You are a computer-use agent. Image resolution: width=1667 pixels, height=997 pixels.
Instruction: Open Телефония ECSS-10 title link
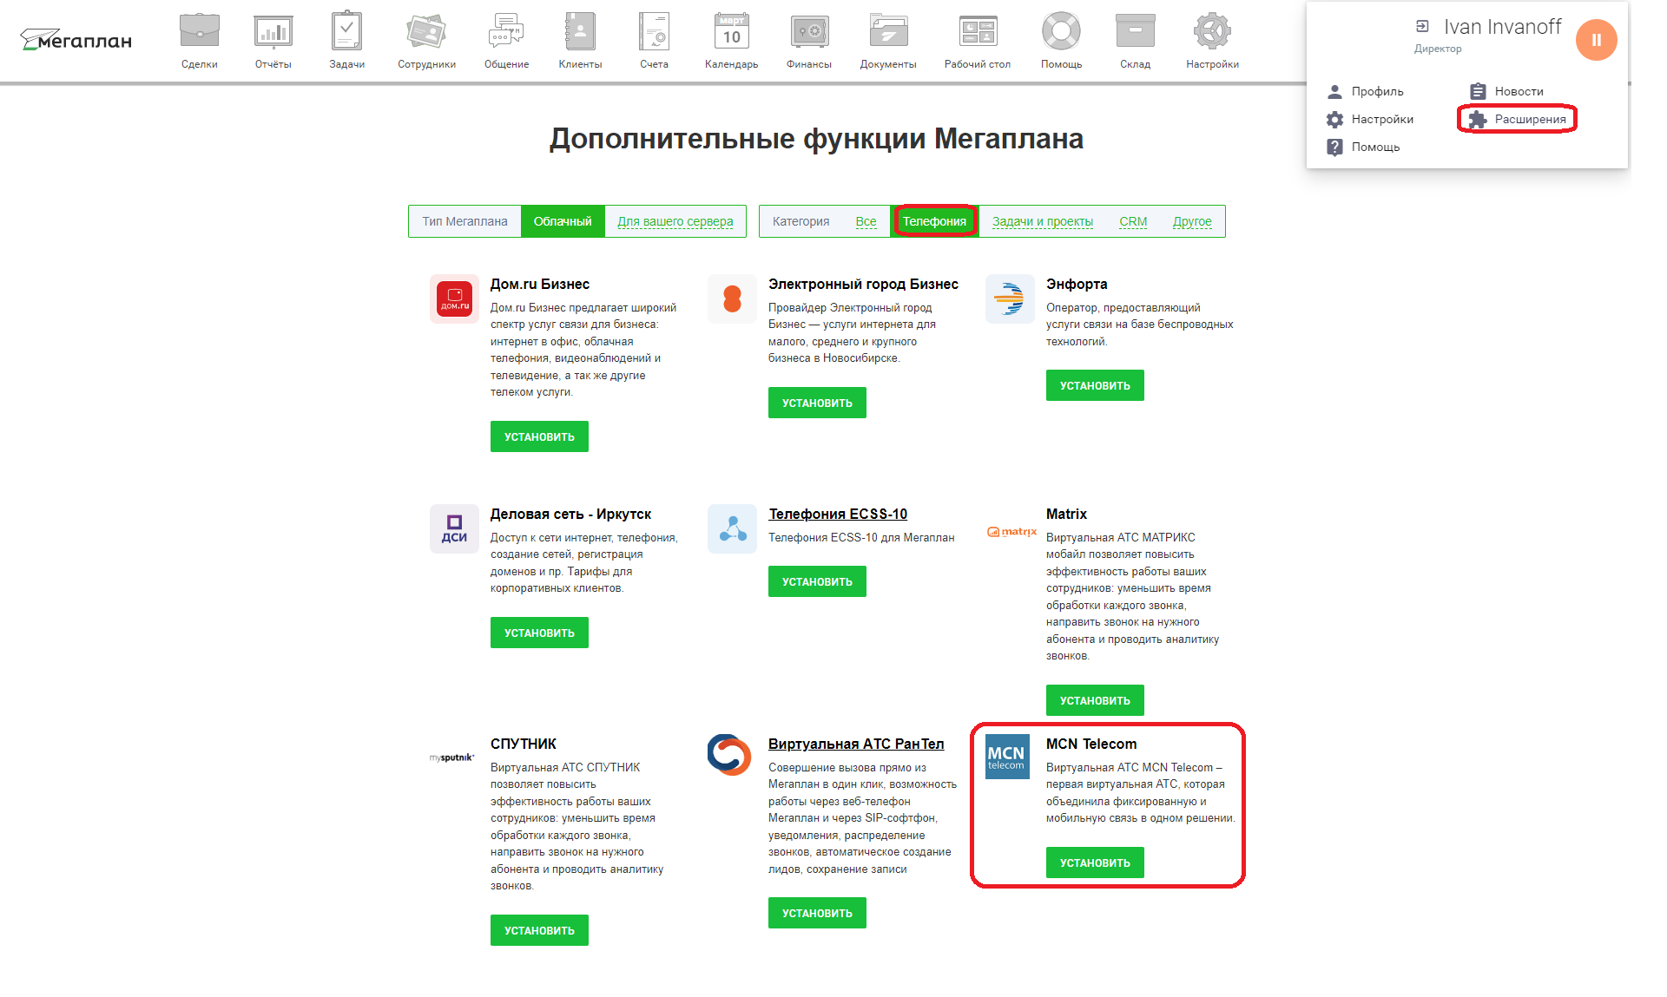point(837,514)
